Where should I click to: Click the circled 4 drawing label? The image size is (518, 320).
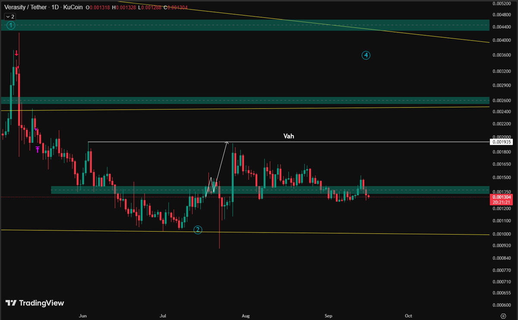coord(366,55)
